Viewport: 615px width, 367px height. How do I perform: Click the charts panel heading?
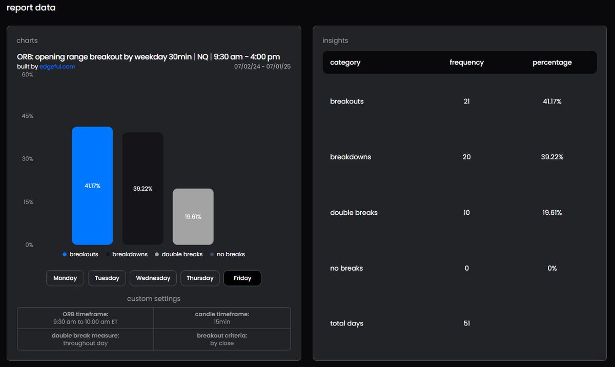(x=27, y=40)
